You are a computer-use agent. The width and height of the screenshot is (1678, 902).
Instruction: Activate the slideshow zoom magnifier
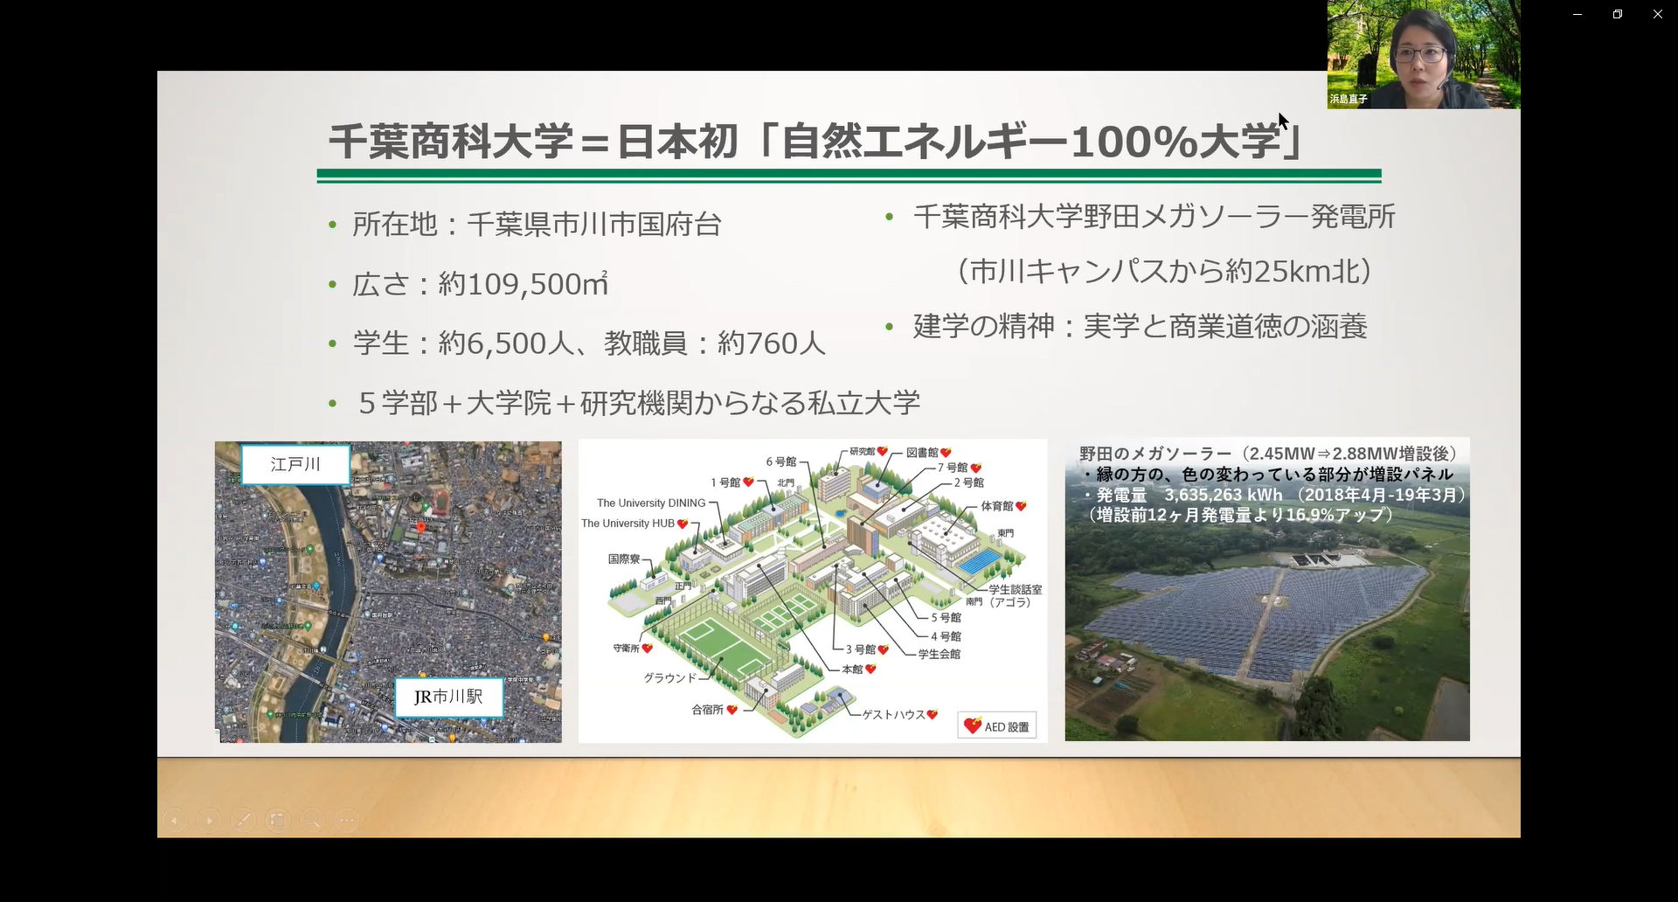312,821
